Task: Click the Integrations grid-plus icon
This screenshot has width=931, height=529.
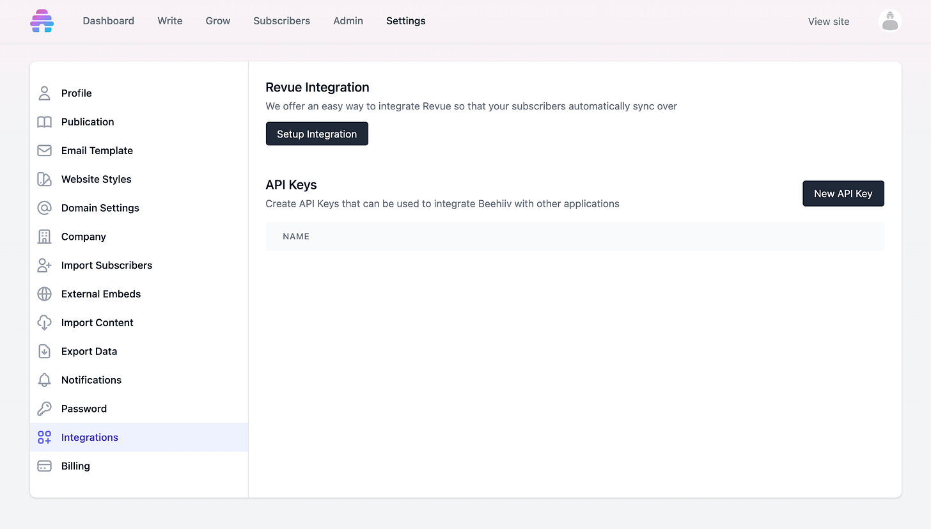Action: click(x=44, y=438)
